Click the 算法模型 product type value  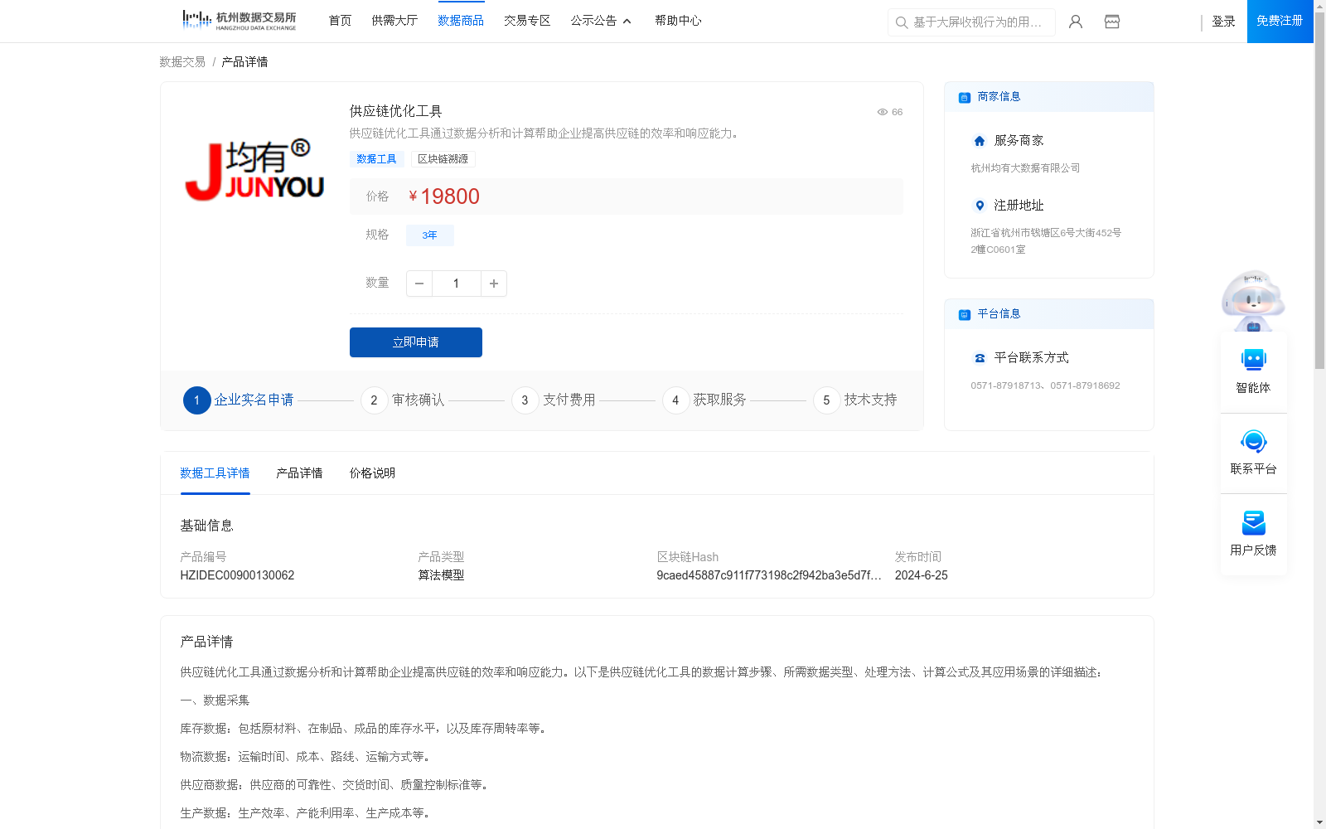[441, 575]
